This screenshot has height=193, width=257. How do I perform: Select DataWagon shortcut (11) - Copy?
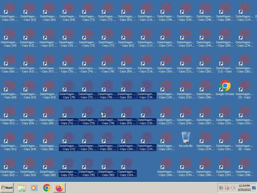[x=225, y=64]
